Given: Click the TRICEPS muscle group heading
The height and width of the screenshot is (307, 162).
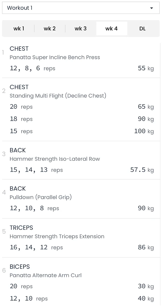Looking at the screenshot, I should click(x=21, y=228).
